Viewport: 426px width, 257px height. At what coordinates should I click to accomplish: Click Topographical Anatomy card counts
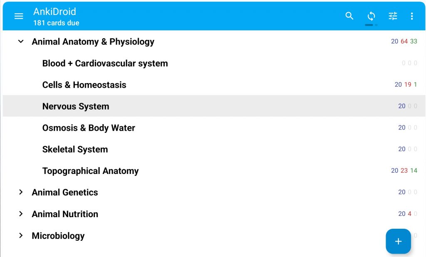[x=404, y=171]
